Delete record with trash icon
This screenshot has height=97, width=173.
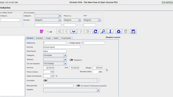(x=125, y=32)
